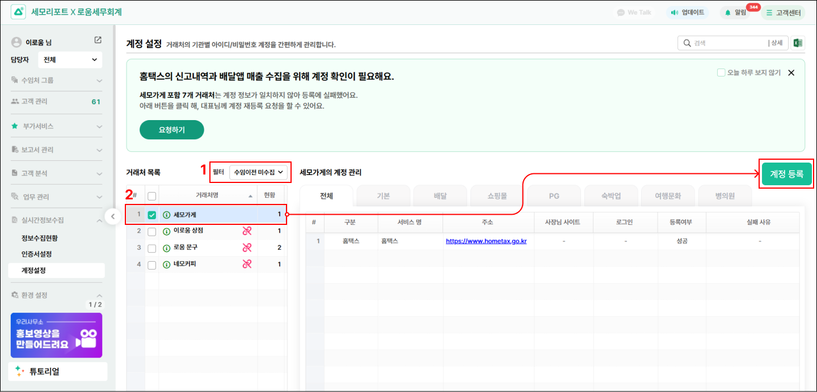Viewport: 817px width, 392px height.
Task: Open external link icon beside 이로움 님
Action: pyautogui.click(x=98, y=40)
